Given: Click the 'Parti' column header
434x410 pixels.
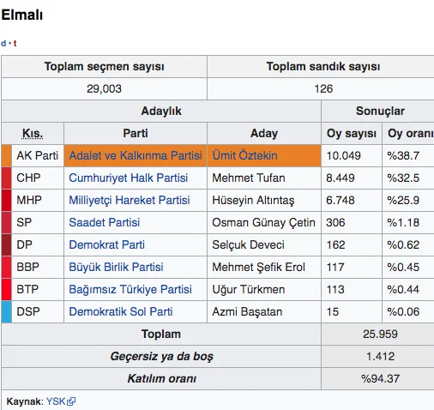Looking at the screenshot, I should pyautogui.click(x=136, y=133).
